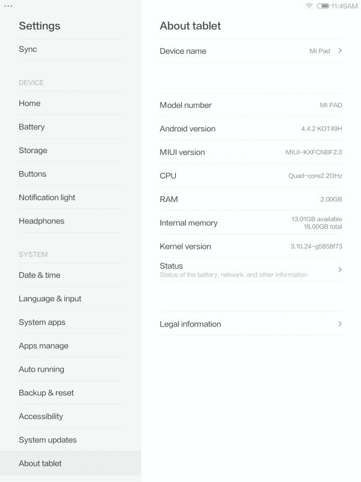Tap the Kernel version row
The height and width of the screenshot is (482, 361).
tap(250, 246)
